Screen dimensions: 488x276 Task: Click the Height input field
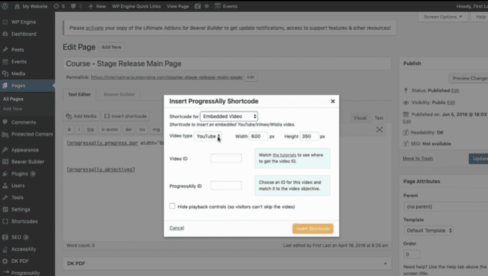309,136
